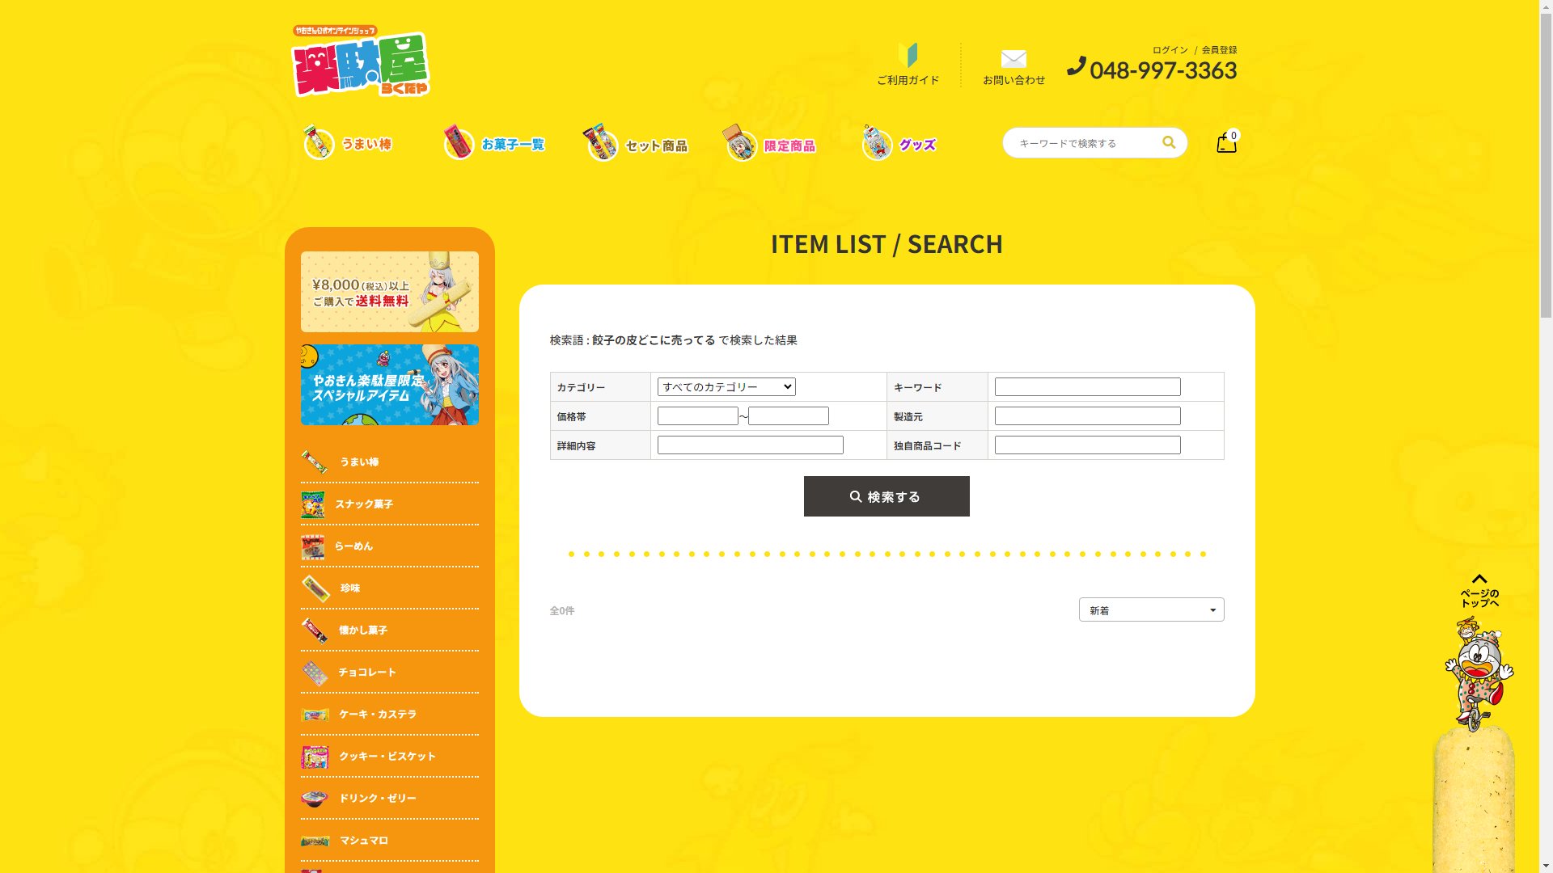Open the contact envelope icon
The width and height of the screenshot is (1553, 873).
[1013, 59]
